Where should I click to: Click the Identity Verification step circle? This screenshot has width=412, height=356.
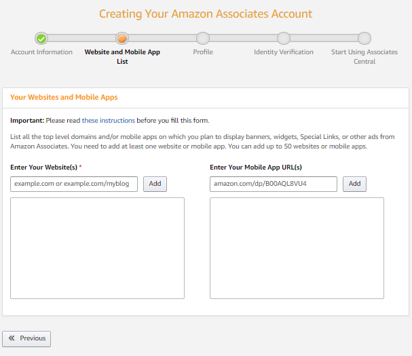[284, 39]
